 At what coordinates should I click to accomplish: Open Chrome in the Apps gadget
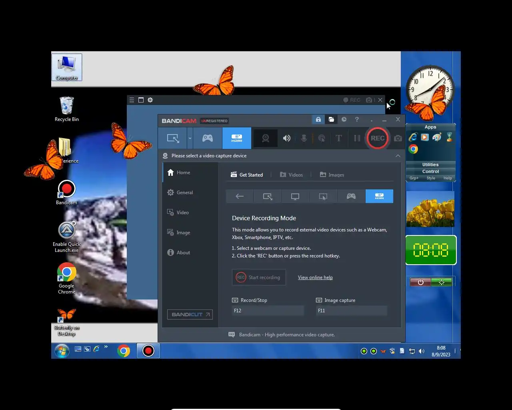(x=413, y=149)
